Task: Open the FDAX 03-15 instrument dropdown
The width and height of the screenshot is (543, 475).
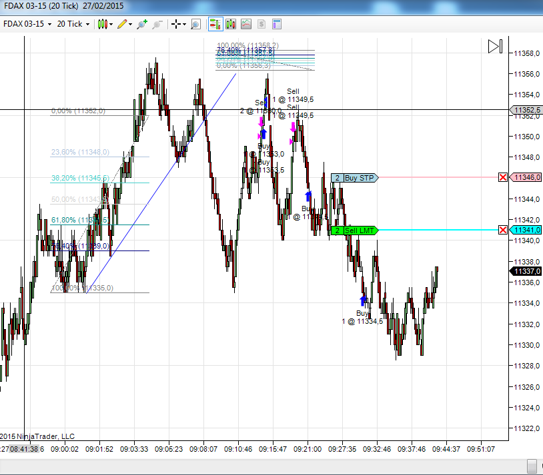Action: (x=27, y=24)
